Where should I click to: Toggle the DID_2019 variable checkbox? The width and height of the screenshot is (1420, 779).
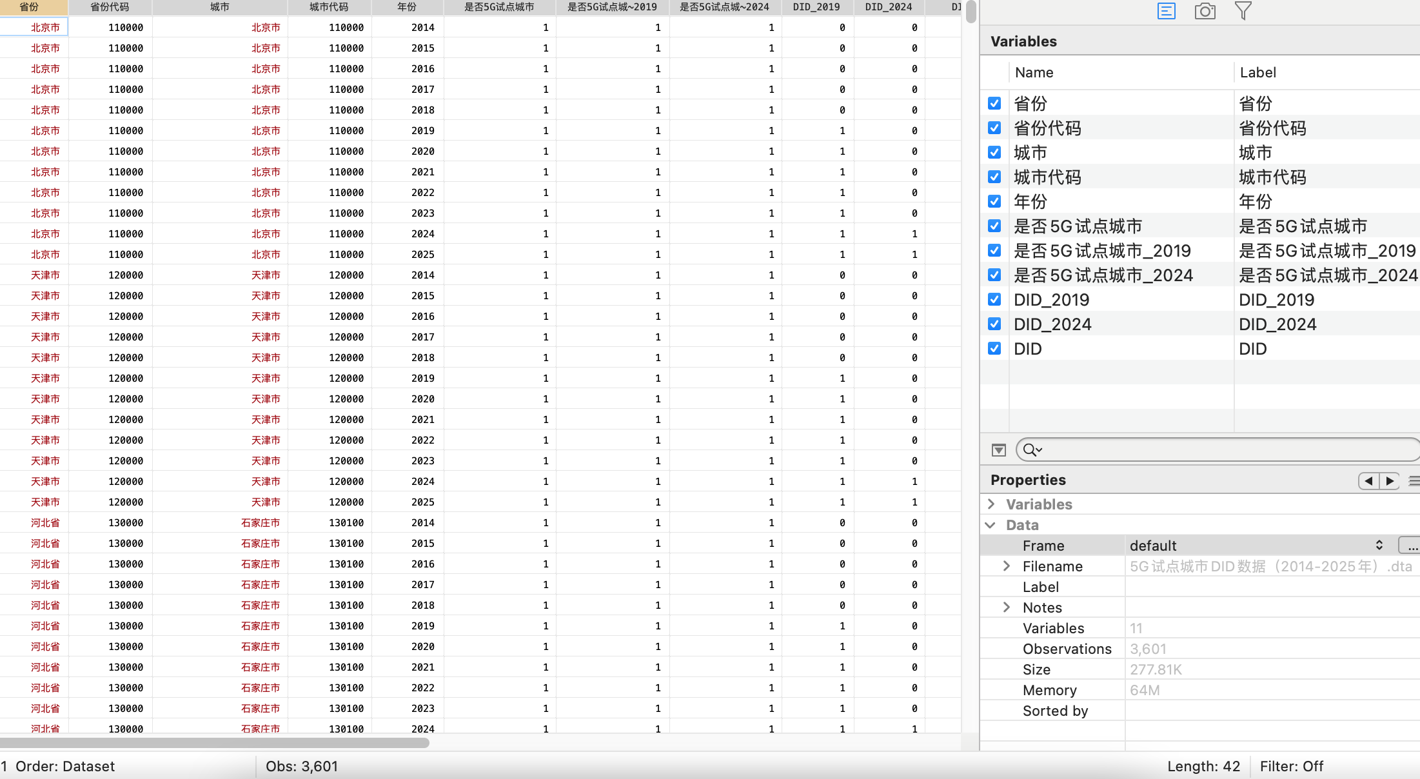pos(994,299)
